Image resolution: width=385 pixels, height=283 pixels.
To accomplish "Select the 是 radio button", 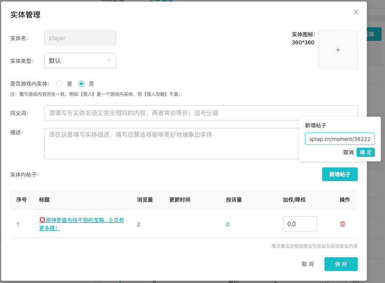I will (59, 84).
